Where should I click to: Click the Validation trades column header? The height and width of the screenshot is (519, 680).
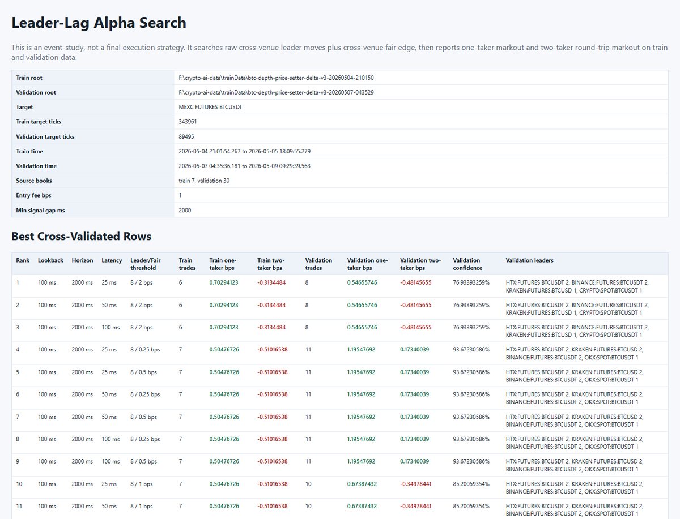coord(317,264)
